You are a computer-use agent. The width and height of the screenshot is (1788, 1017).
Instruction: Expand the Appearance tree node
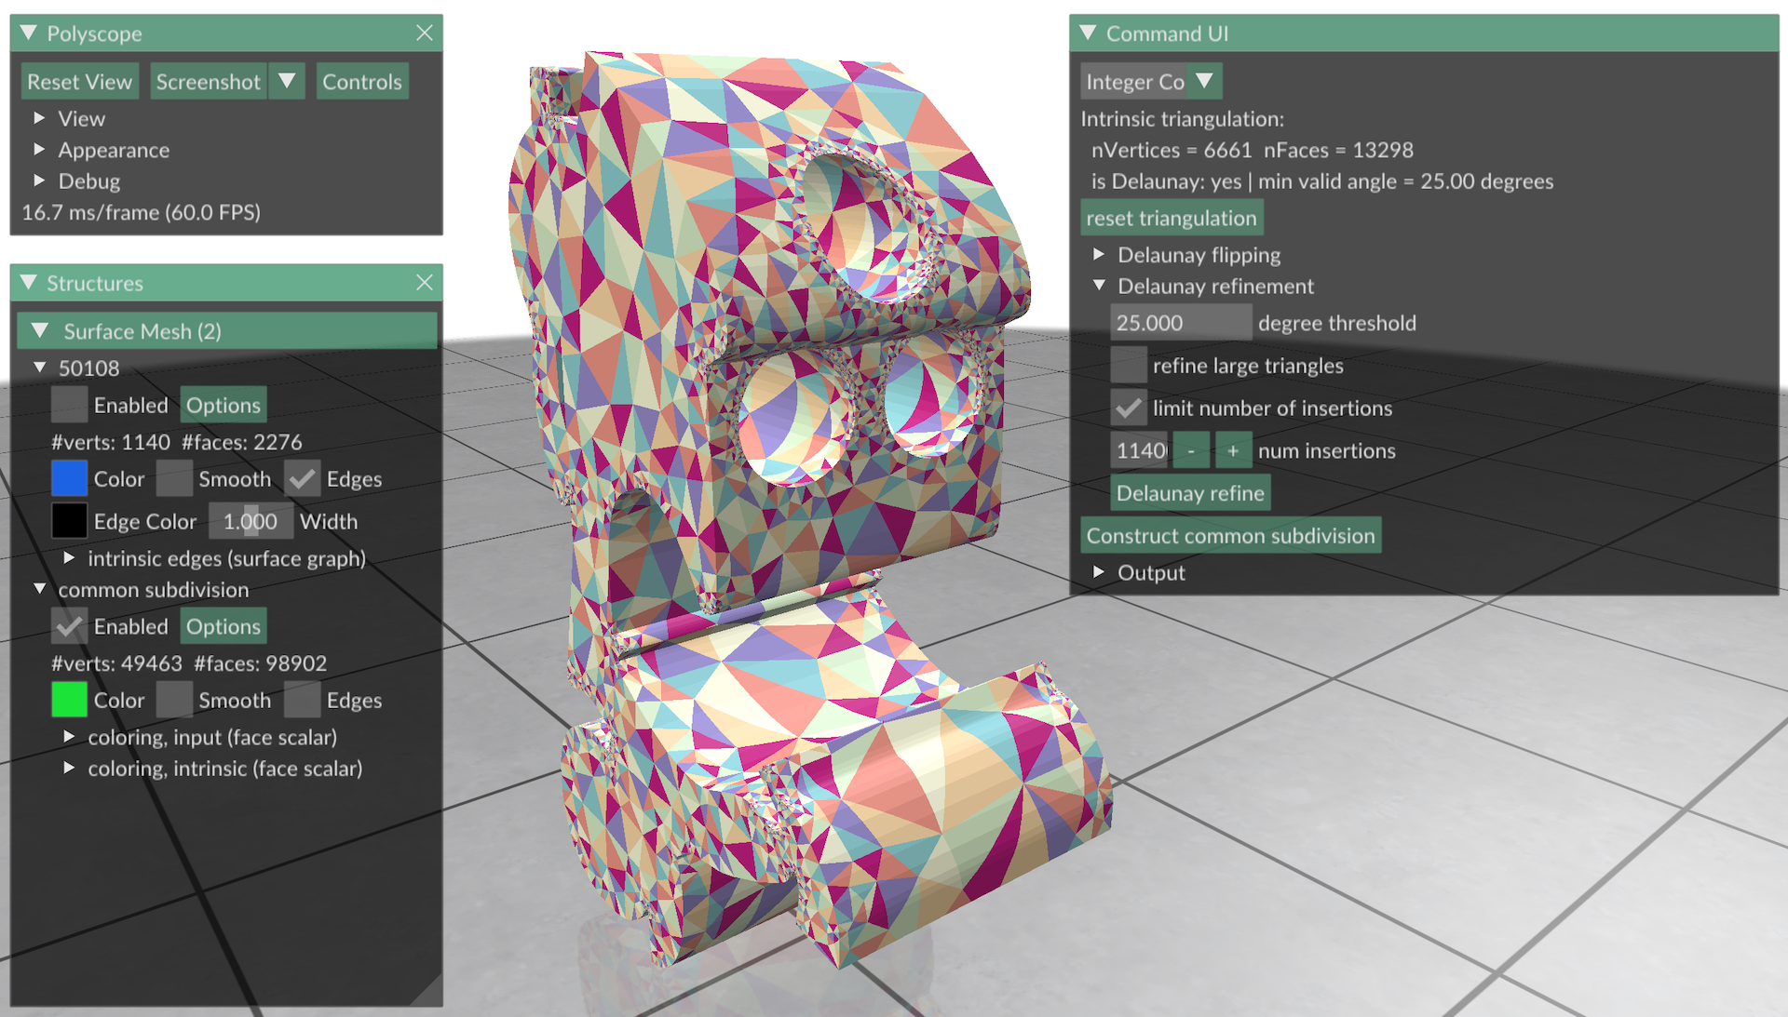coord(40,150)
